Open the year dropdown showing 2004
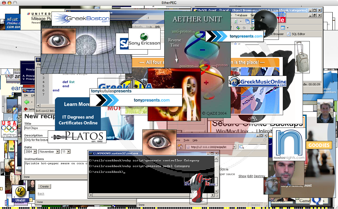This screenshot has height=209, width=338. coord(31,152)
